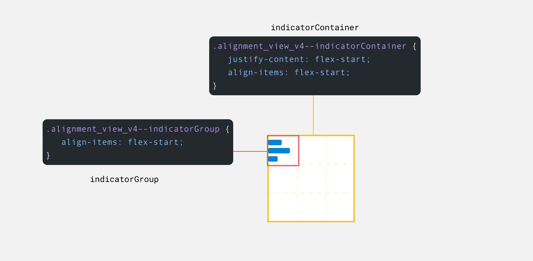Click the longest blue indicator bar

pos(279,151)
